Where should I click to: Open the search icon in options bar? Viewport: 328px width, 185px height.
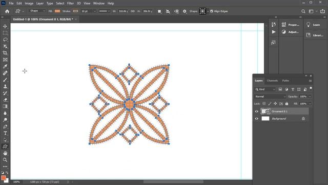point(303,11)
